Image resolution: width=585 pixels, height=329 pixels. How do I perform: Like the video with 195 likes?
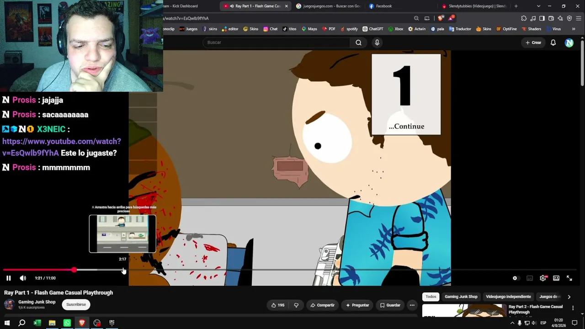[x=278, y=305]
